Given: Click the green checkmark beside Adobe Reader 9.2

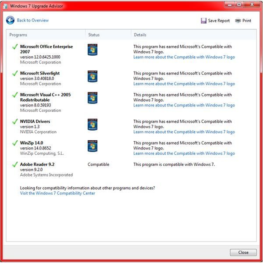Looking at the screenshot, I should (15, 164).
